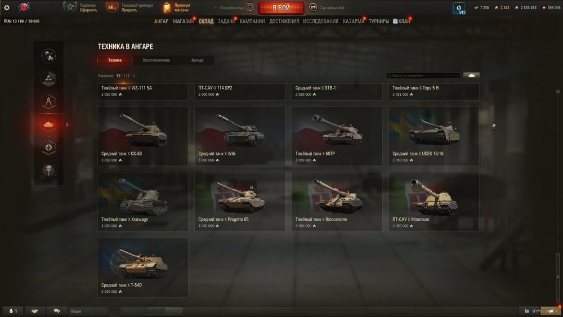Image resolution: width=563 pixels, height=317 pixels.
Task: Open the Премиум магазин gift bag icon
Action: coord(167,7)
